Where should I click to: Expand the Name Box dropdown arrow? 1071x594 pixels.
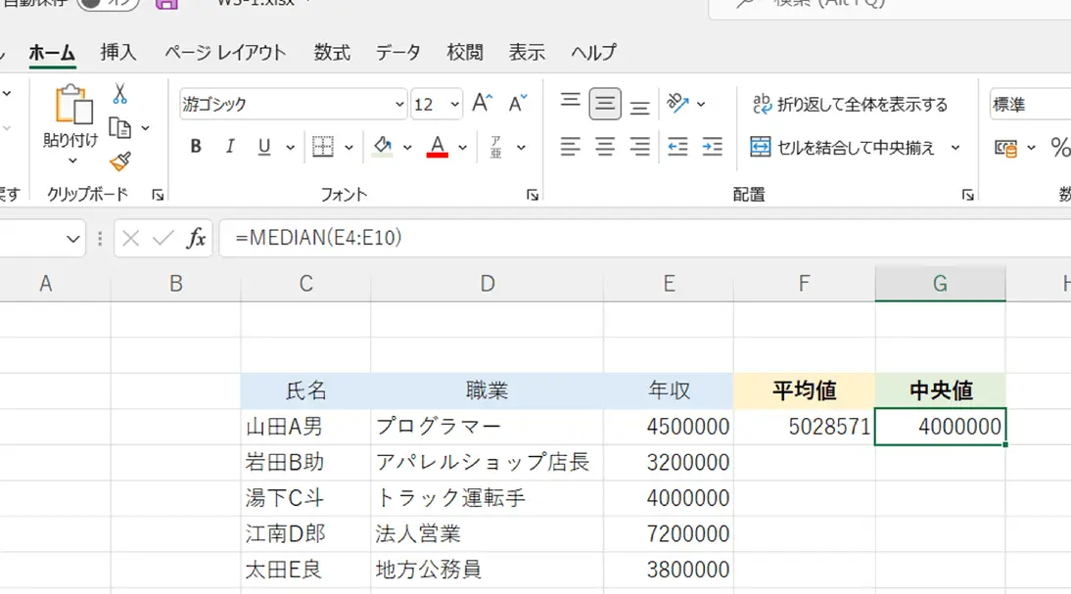[x=73, y=239]
